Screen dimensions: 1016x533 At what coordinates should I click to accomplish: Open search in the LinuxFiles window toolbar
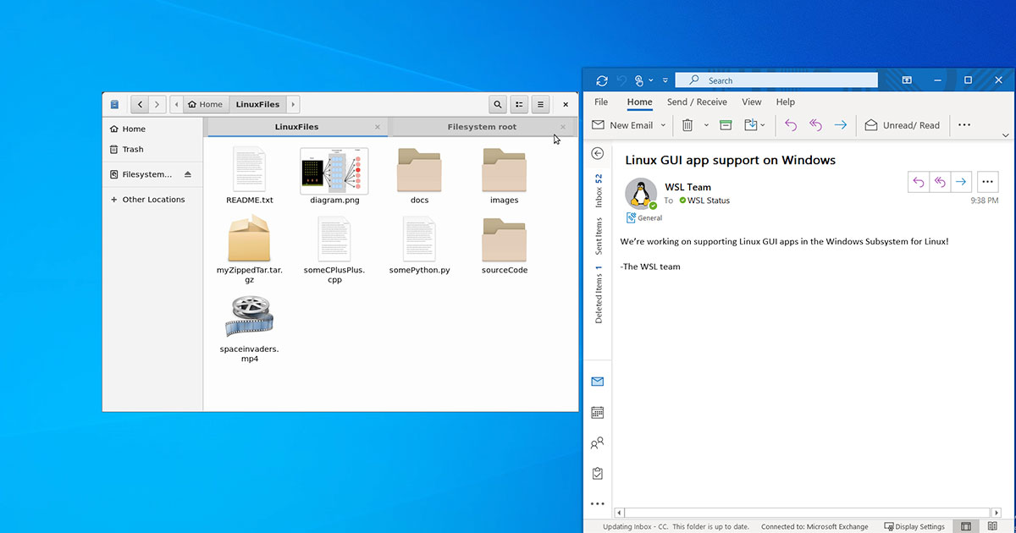tap(497, 104)
